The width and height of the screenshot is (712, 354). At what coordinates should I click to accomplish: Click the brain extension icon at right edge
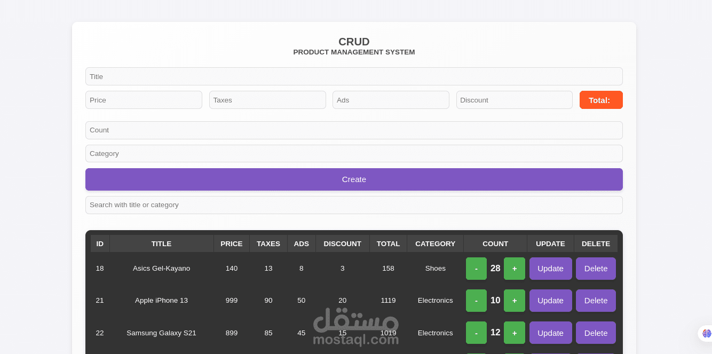(x=706, y=334)
